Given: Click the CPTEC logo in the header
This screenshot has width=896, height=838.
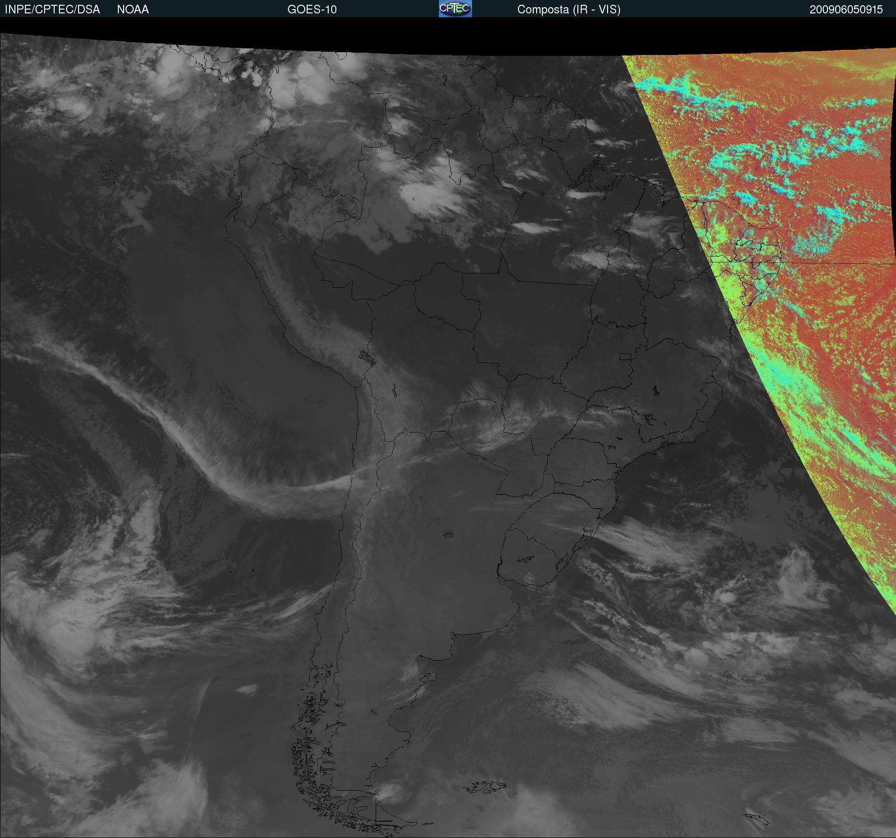Looking at the screenshot, I should click(455, 9).
